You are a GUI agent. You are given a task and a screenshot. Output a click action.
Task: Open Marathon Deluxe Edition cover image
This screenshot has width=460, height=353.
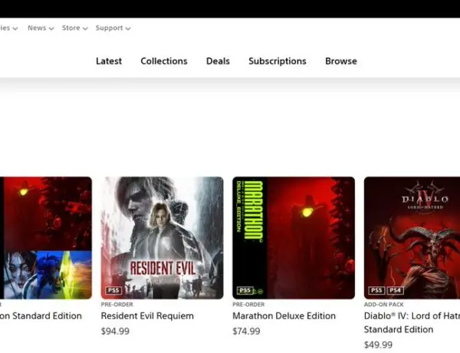pos(294,238)
